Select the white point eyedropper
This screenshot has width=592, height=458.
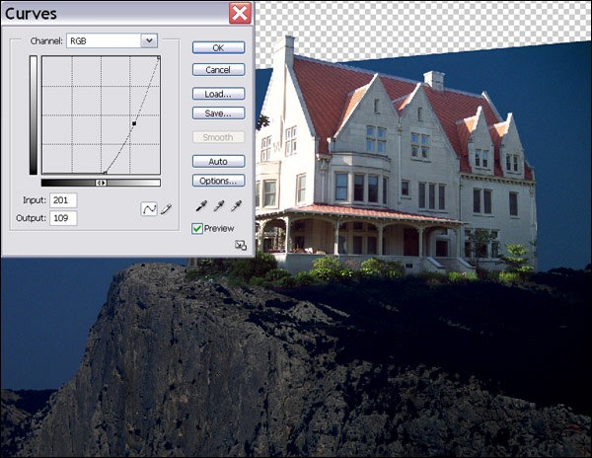tap(237, 206)
